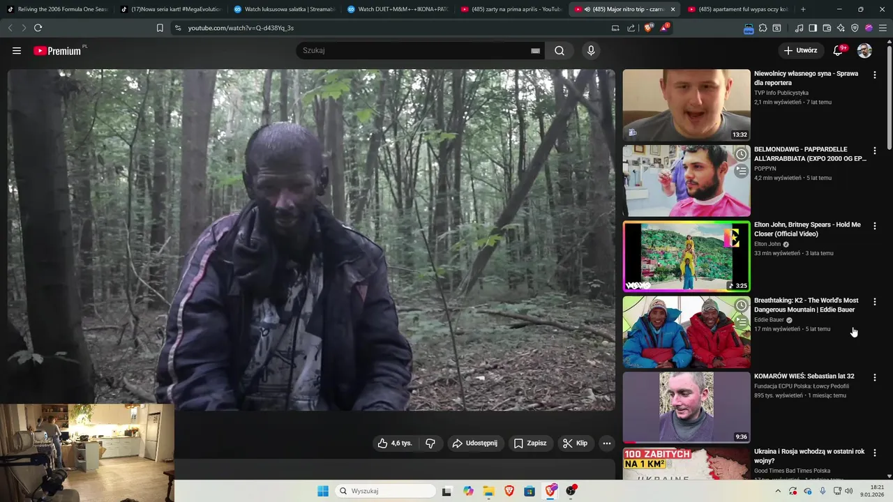Open options for Ukraina i Rosja video
The image size is (893, 502).
pyautogui.click(x=875, y=453)
